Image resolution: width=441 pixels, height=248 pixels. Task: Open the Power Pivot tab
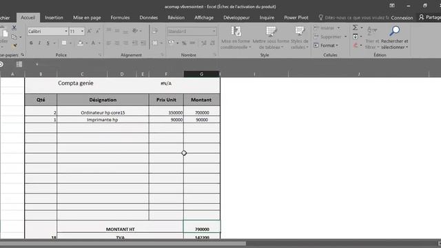coord(296,17)
